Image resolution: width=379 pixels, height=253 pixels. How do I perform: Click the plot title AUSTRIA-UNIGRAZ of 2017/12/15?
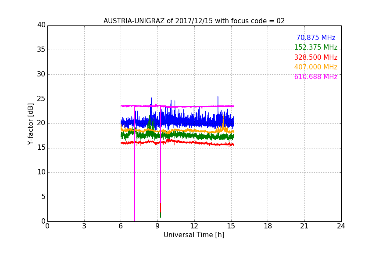coord(194,21)
